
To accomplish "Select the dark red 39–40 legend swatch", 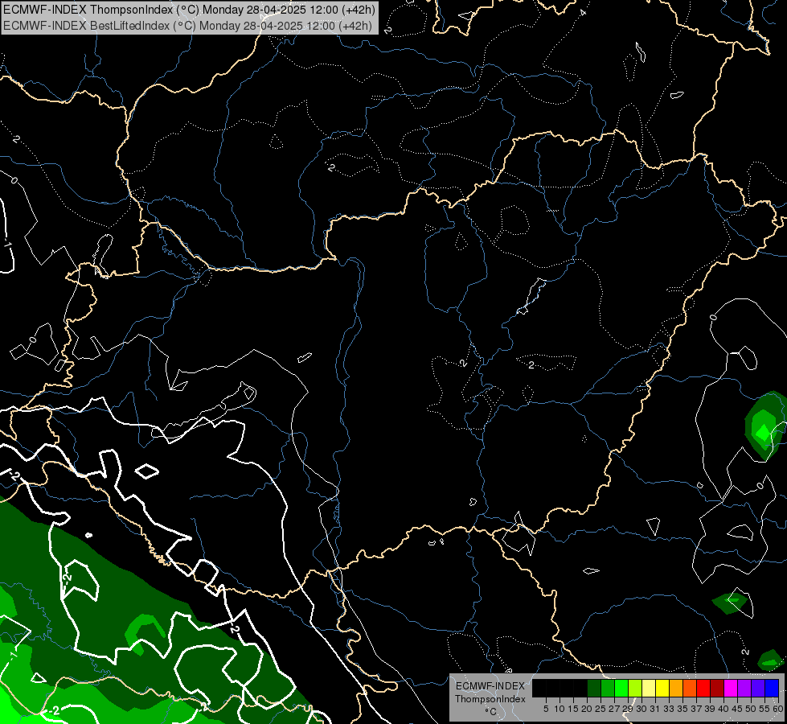I will 717,688.
